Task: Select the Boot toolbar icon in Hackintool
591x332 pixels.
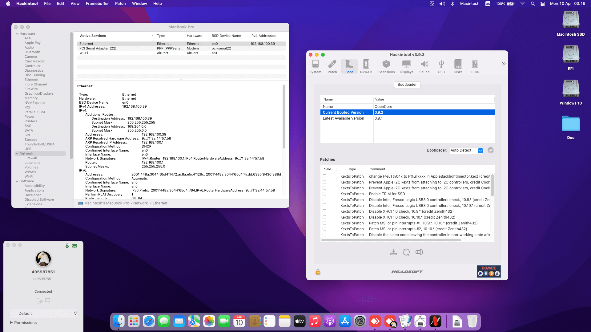Action: [x=349, y=66]
